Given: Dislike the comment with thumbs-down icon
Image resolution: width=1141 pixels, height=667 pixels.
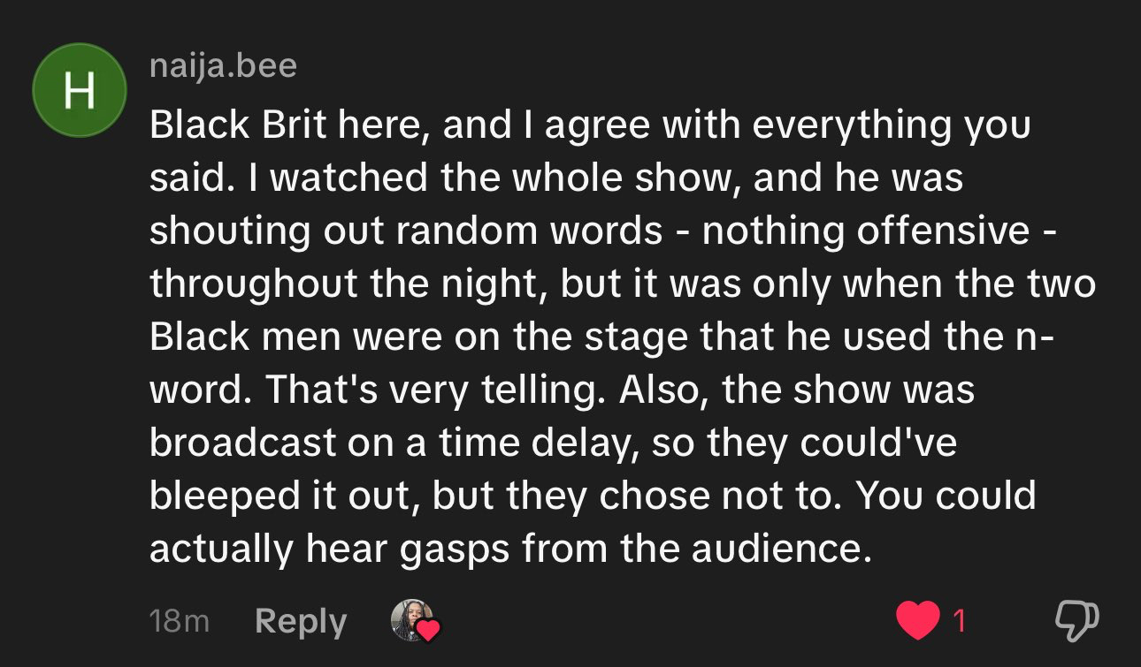Looking at the screenshot, I should coord(1076,621).
